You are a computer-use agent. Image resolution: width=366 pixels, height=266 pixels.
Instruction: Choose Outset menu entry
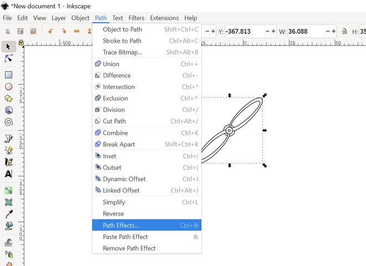pos(147,167)
